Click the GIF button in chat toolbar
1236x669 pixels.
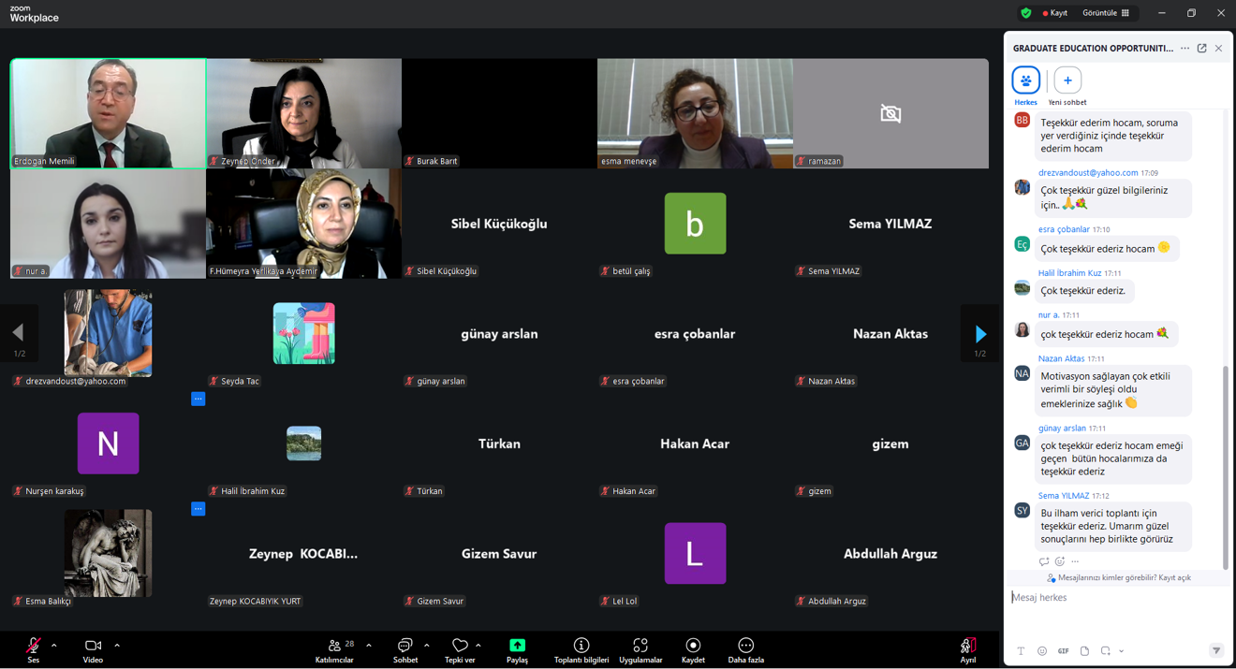click(x=1063, y=651)
